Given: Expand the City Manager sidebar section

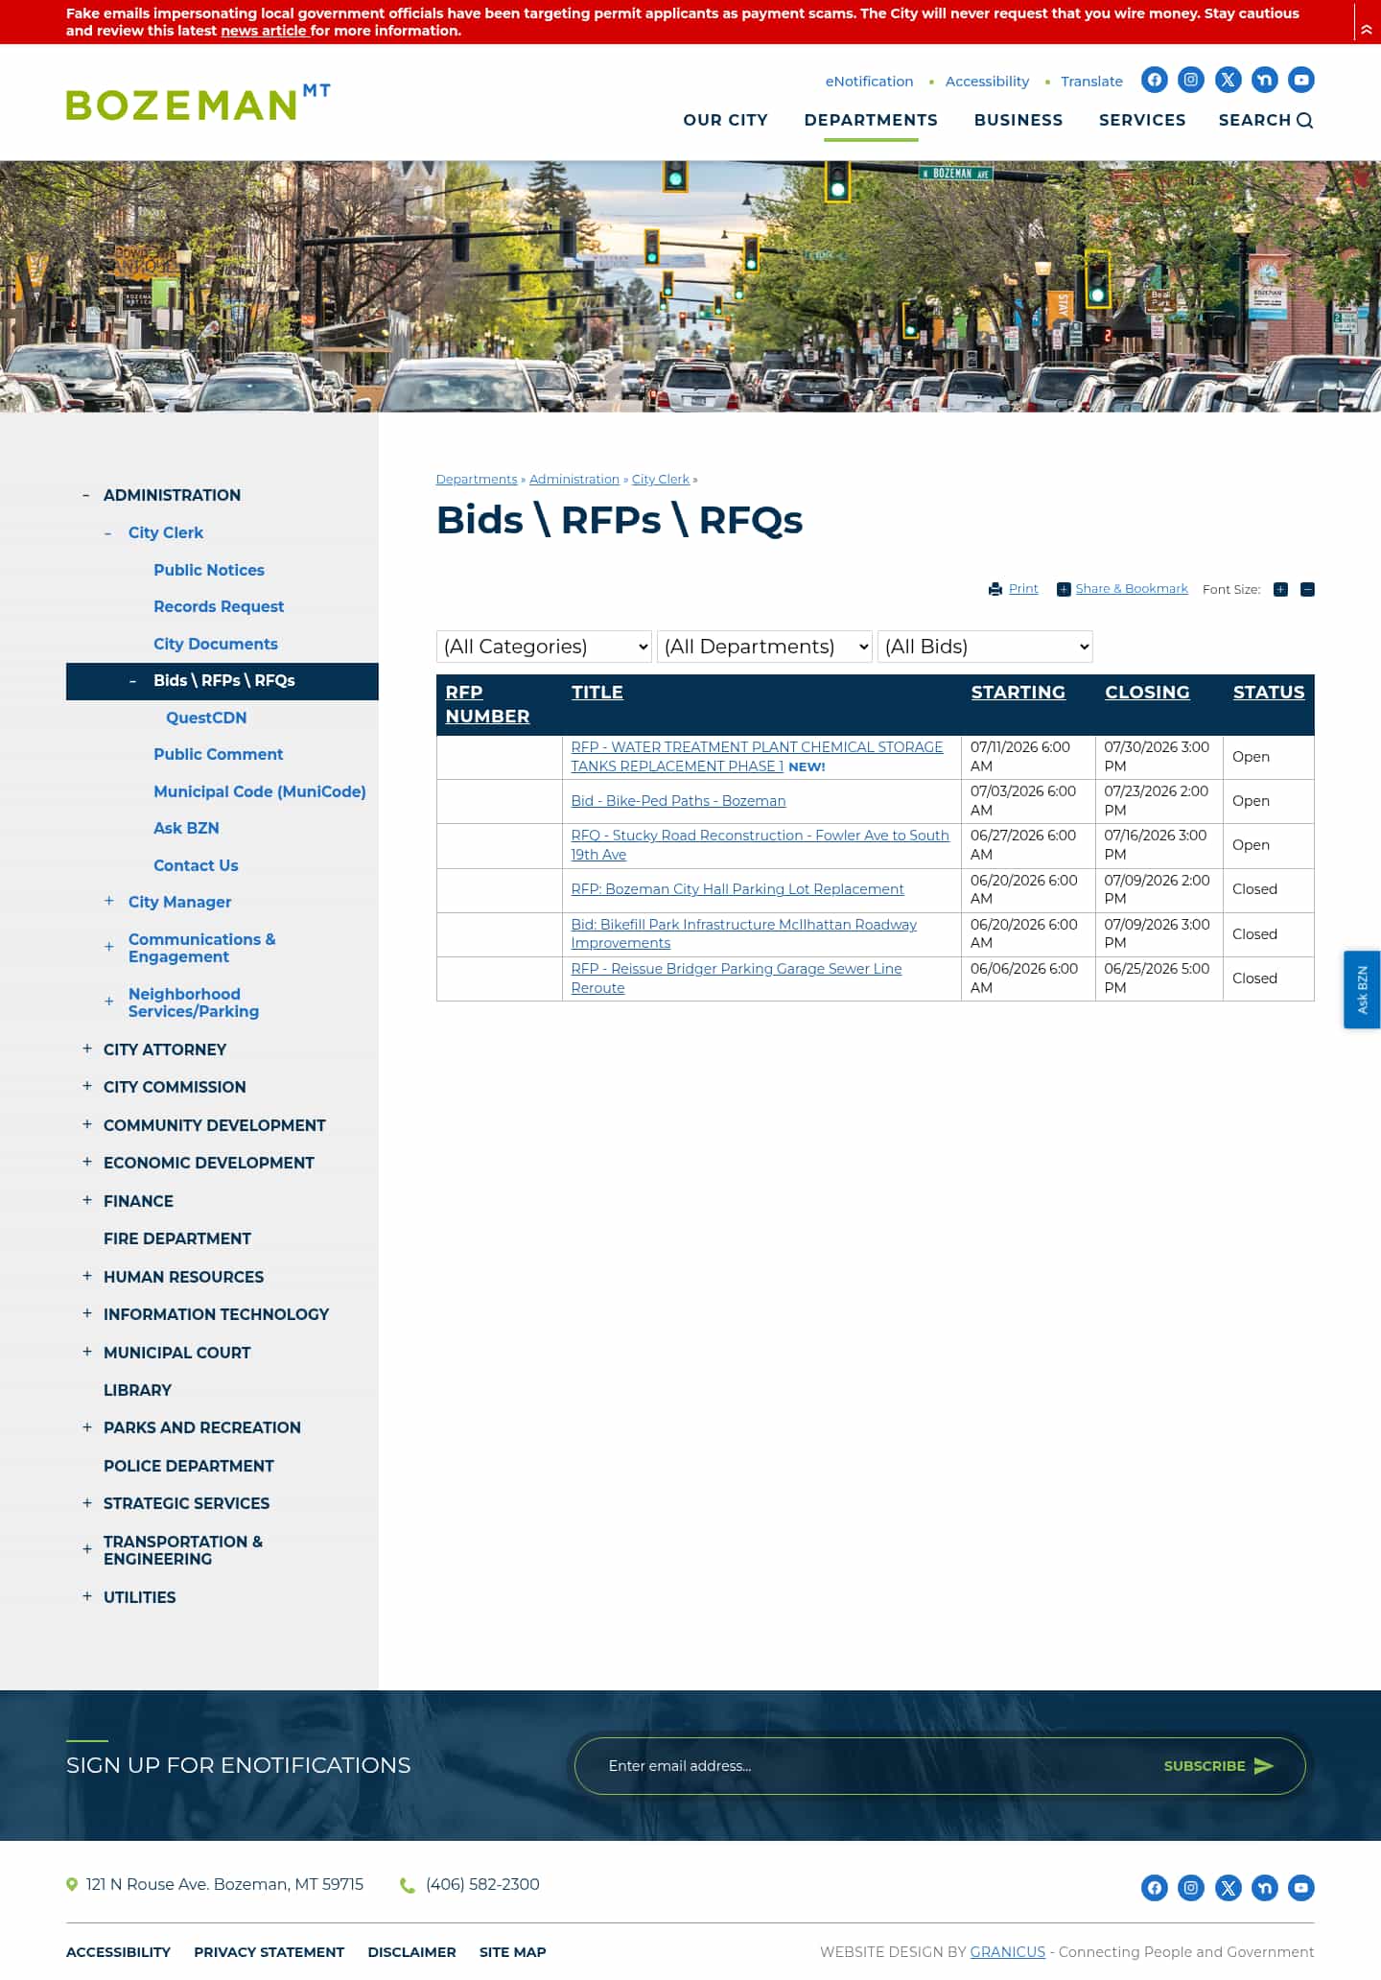Looking at the screenshot, I should [x=109, y=901].
